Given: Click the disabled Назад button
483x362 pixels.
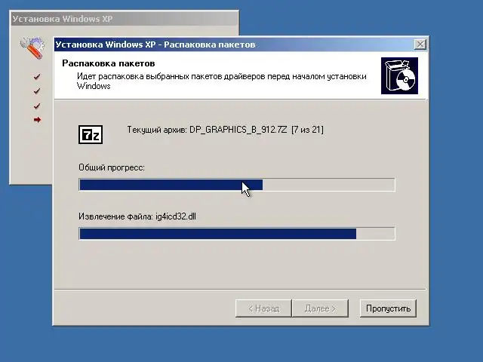Looking at the screenshot, I should 263,308.
